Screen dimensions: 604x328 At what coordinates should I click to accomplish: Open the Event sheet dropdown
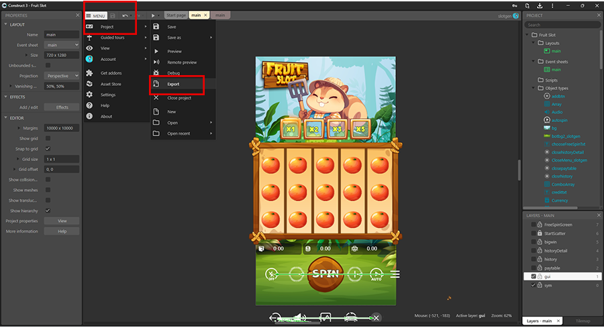tap(62, 45)
